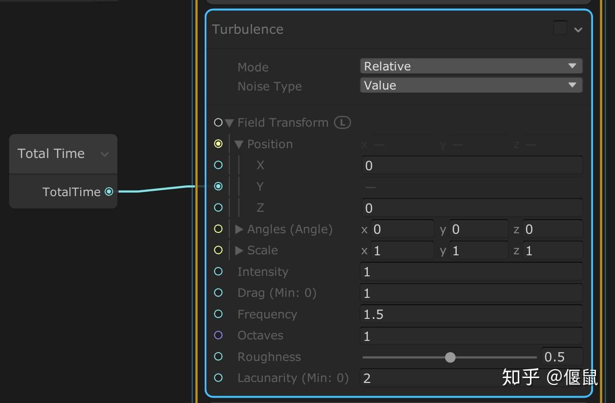Click the Intensity input port circle
Viewport: 615px width, 403px height.
(x=218, y=271)
